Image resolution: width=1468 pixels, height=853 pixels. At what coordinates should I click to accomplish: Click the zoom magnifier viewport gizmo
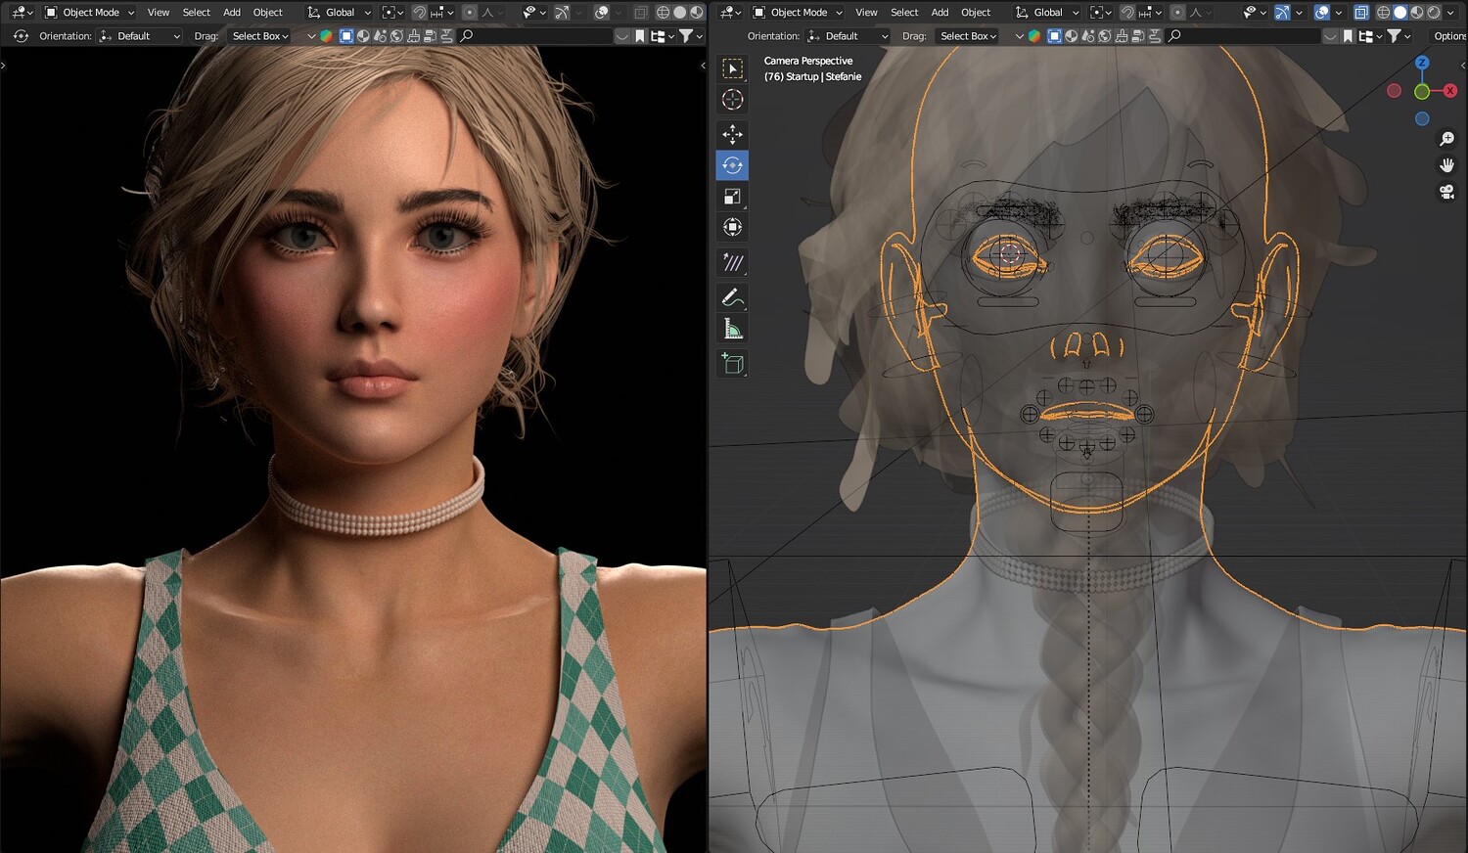coord(1447,141)
